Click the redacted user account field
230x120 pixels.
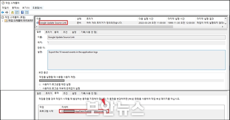(x=131, y=80)
